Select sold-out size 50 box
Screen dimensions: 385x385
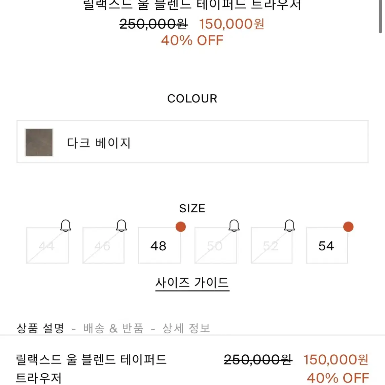216,245
